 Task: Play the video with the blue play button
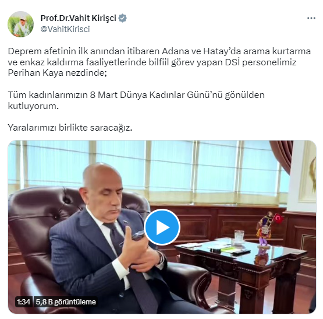162,227
